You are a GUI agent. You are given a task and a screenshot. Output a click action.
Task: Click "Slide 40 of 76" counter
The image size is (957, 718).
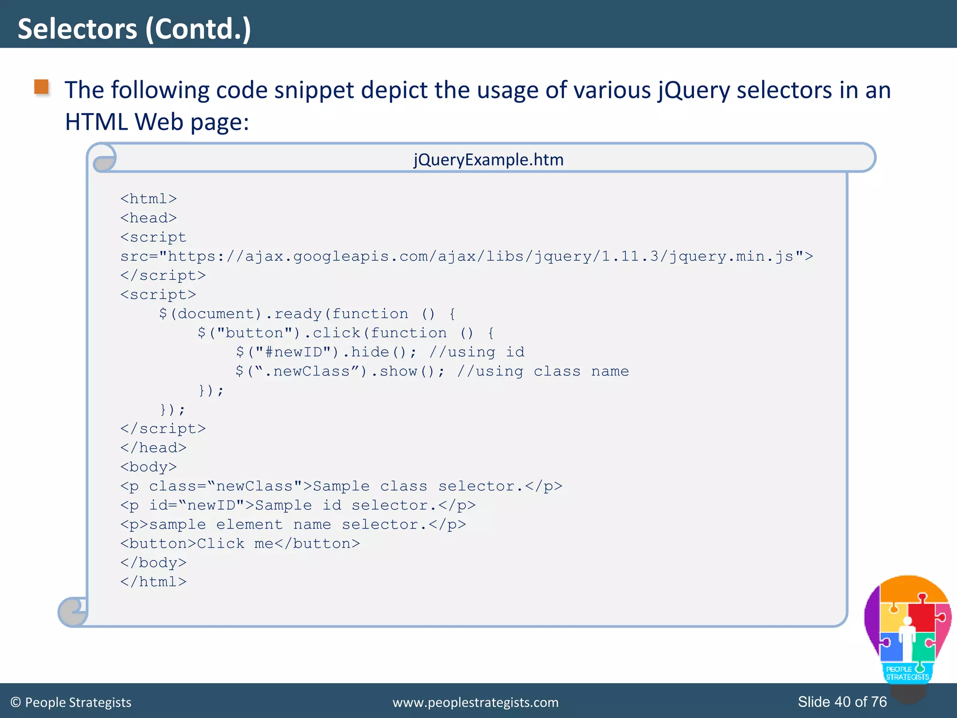(842, 702)
